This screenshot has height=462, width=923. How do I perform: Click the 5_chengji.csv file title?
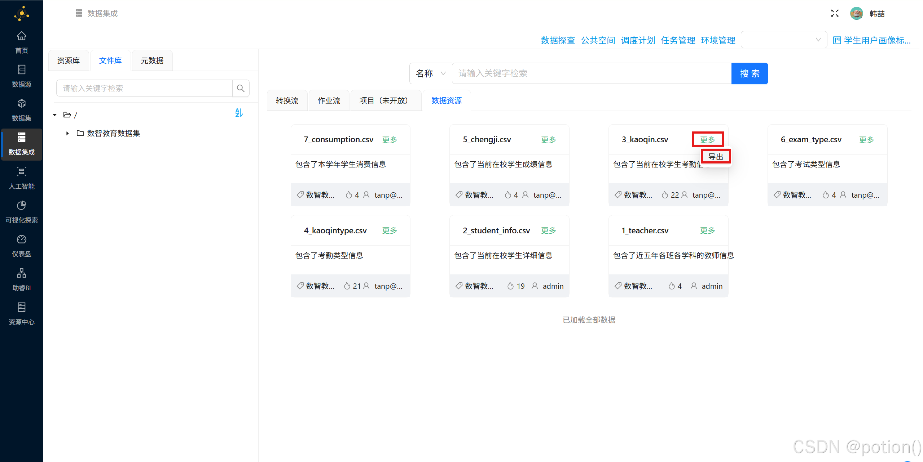point(487,139)
